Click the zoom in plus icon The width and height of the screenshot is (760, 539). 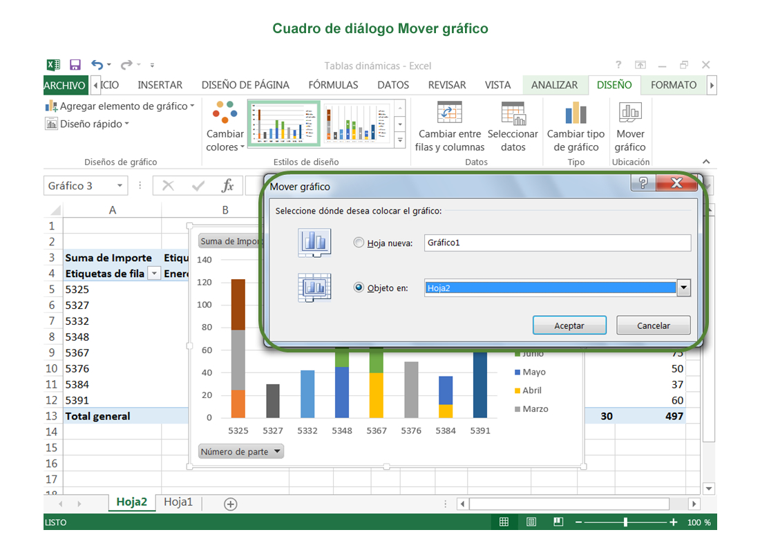click(673, 522)
